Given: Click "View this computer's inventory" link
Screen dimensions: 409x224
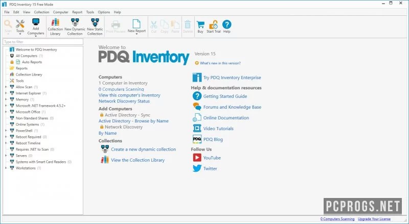Looking at the screenshot, I should [x=129, y=95].
